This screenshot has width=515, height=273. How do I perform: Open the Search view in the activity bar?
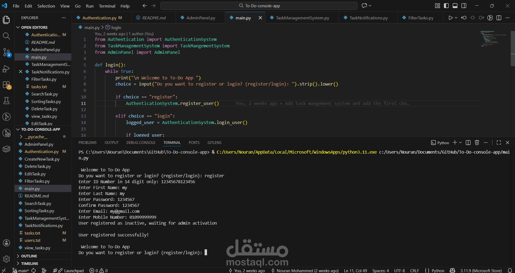pyautogui.click(x=6, y=36)
